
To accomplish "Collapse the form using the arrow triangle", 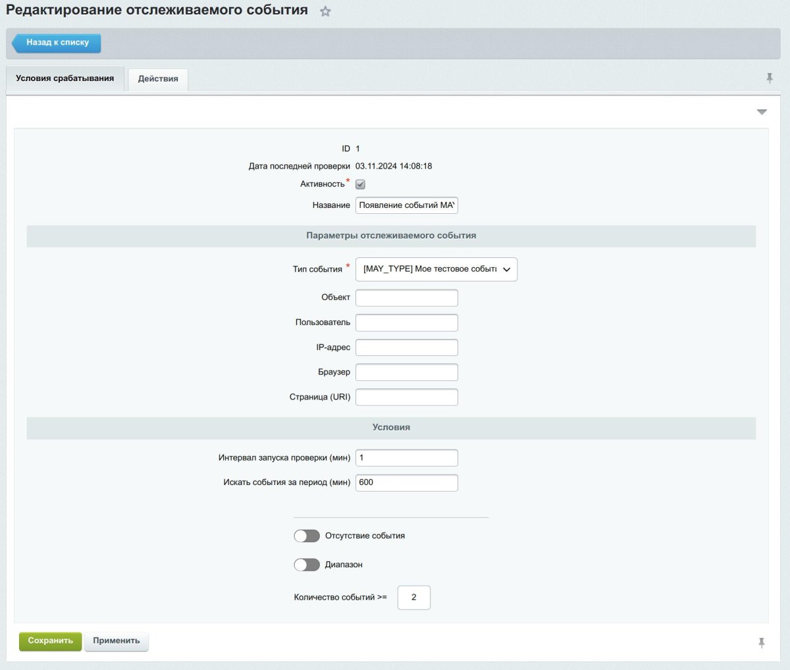I will coord(761,111).
